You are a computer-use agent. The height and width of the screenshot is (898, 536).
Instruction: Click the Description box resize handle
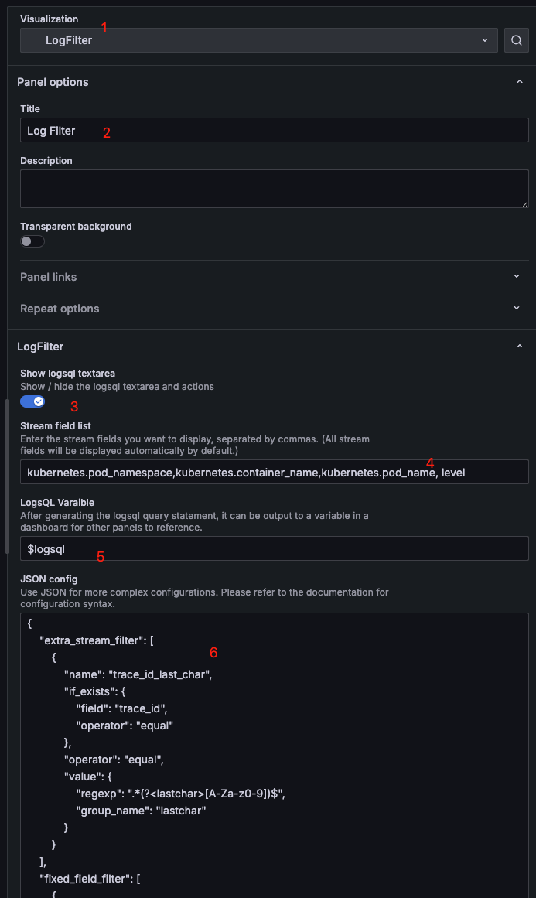pyautogui.click(x=525, y=203)
